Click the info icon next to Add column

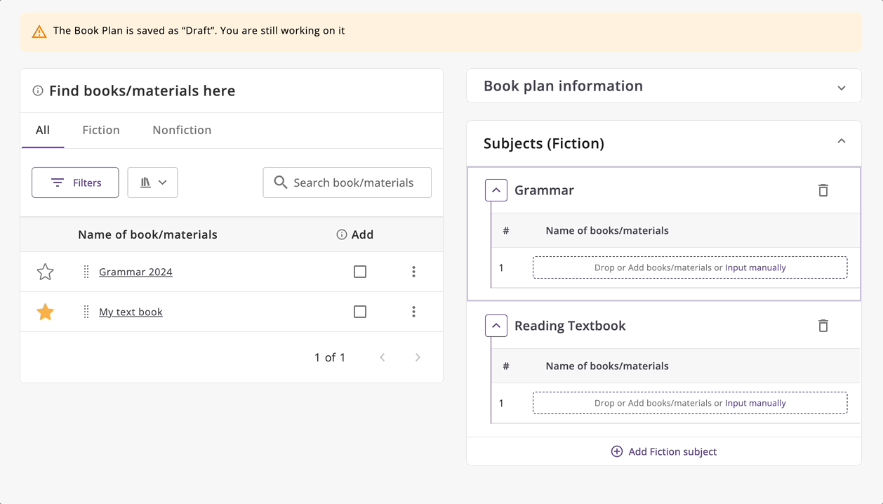click(342, 234)
